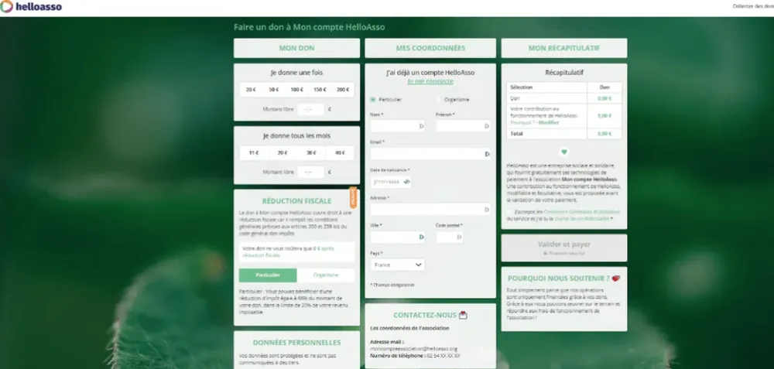Click the autofill icon in Email field
The image size is (774, 369).
coord(487,155)
